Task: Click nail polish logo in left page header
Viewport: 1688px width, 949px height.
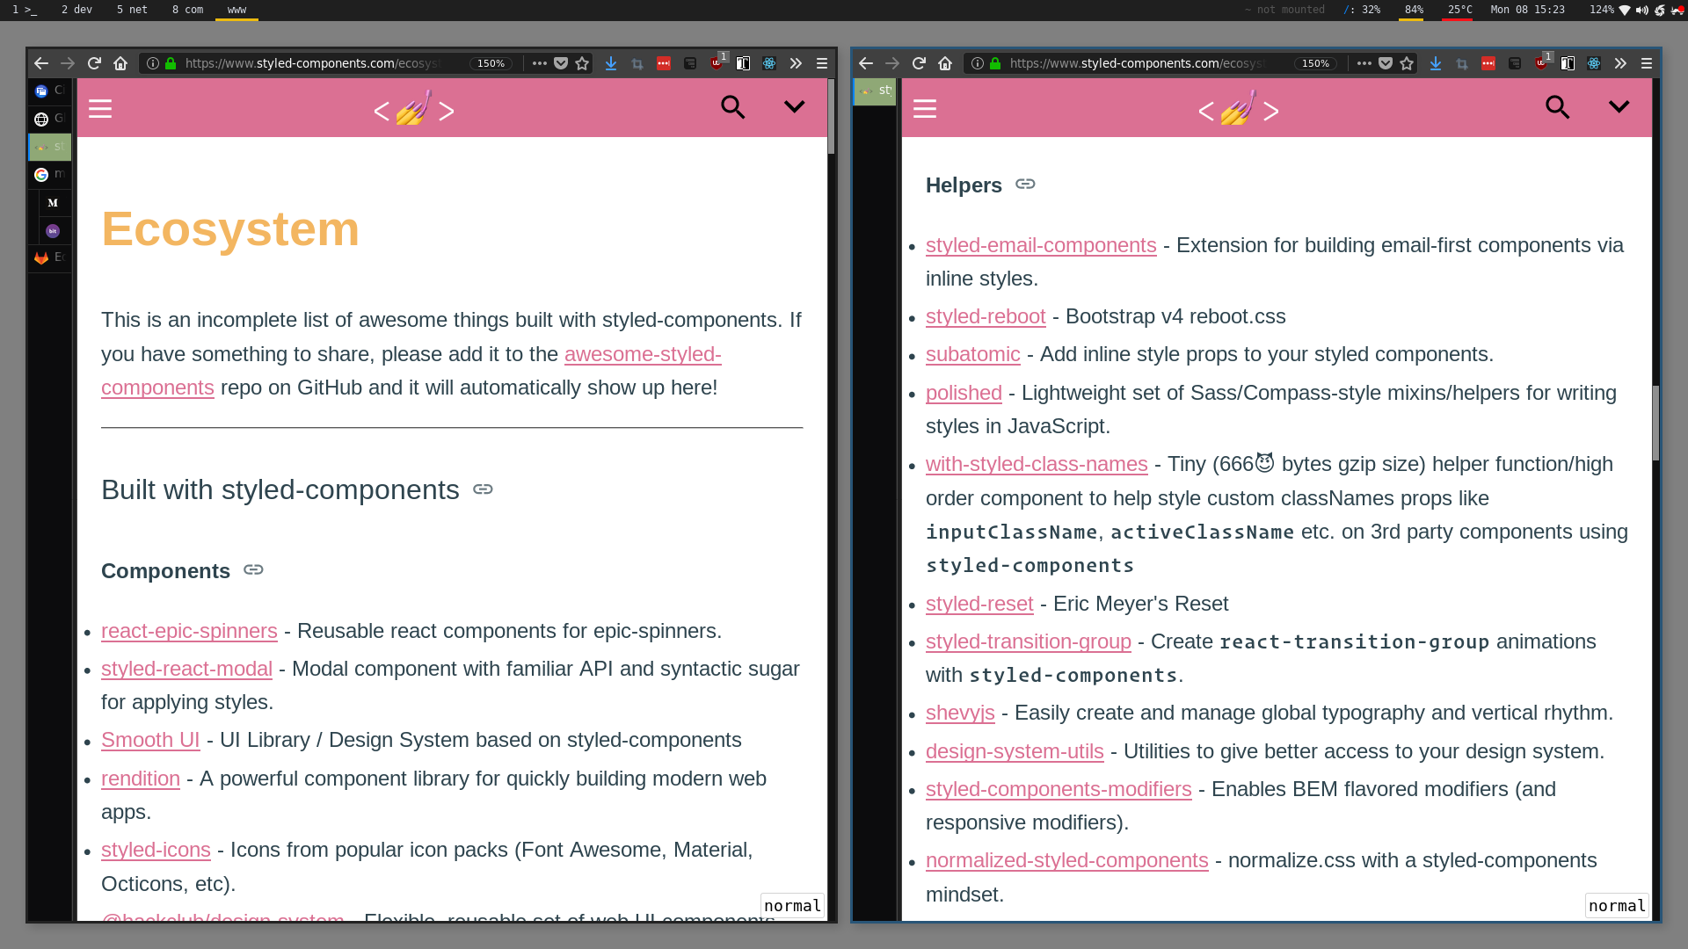Action: point(413,109)
